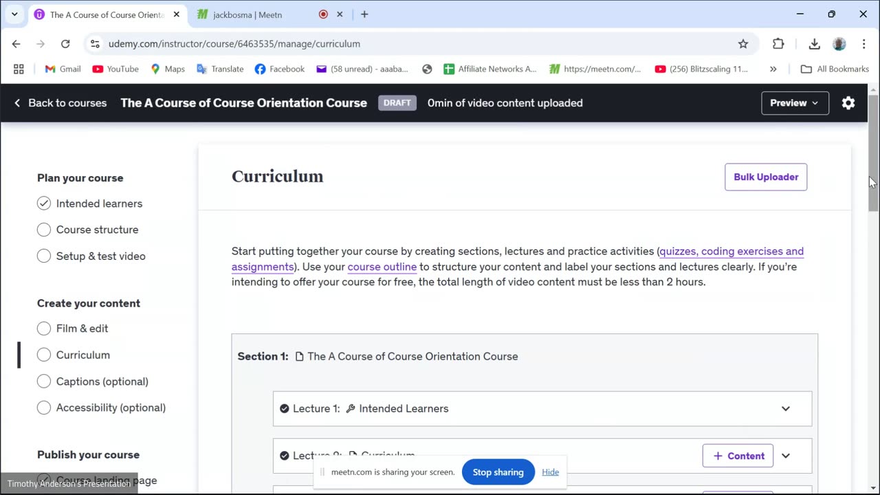Click the page vertical scrollbar

click(x=873, y=153)
